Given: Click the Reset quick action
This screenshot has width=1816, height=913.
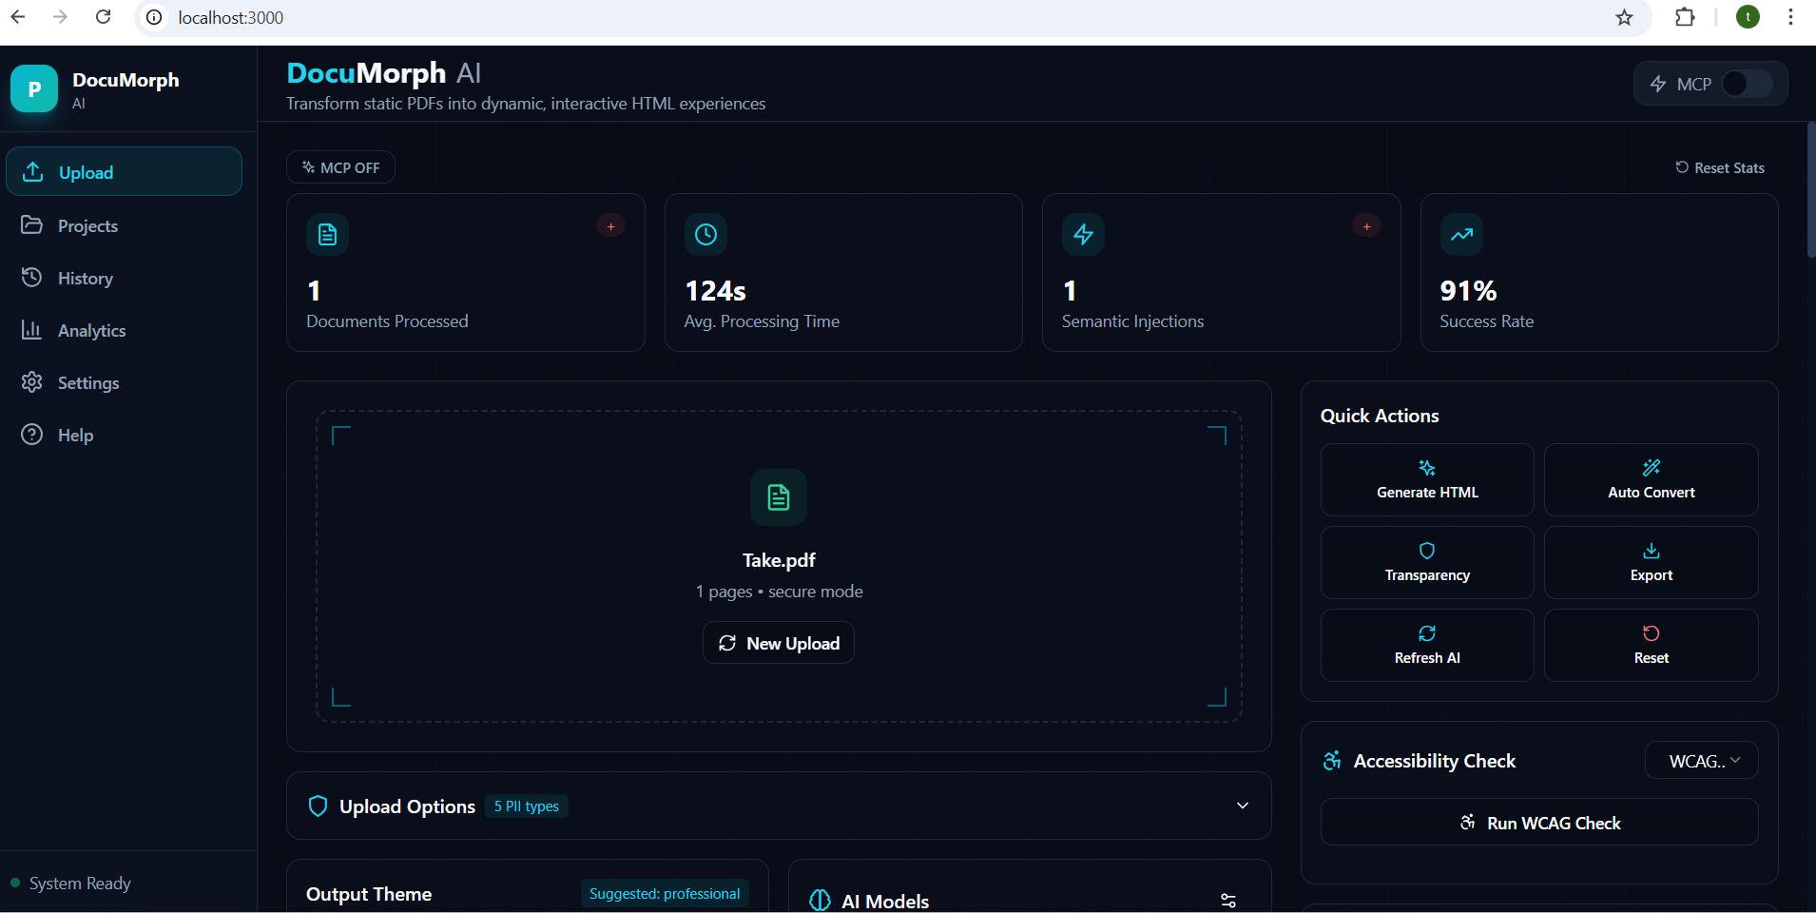Looking at the screenshot, I should (x=1652, y=646).
